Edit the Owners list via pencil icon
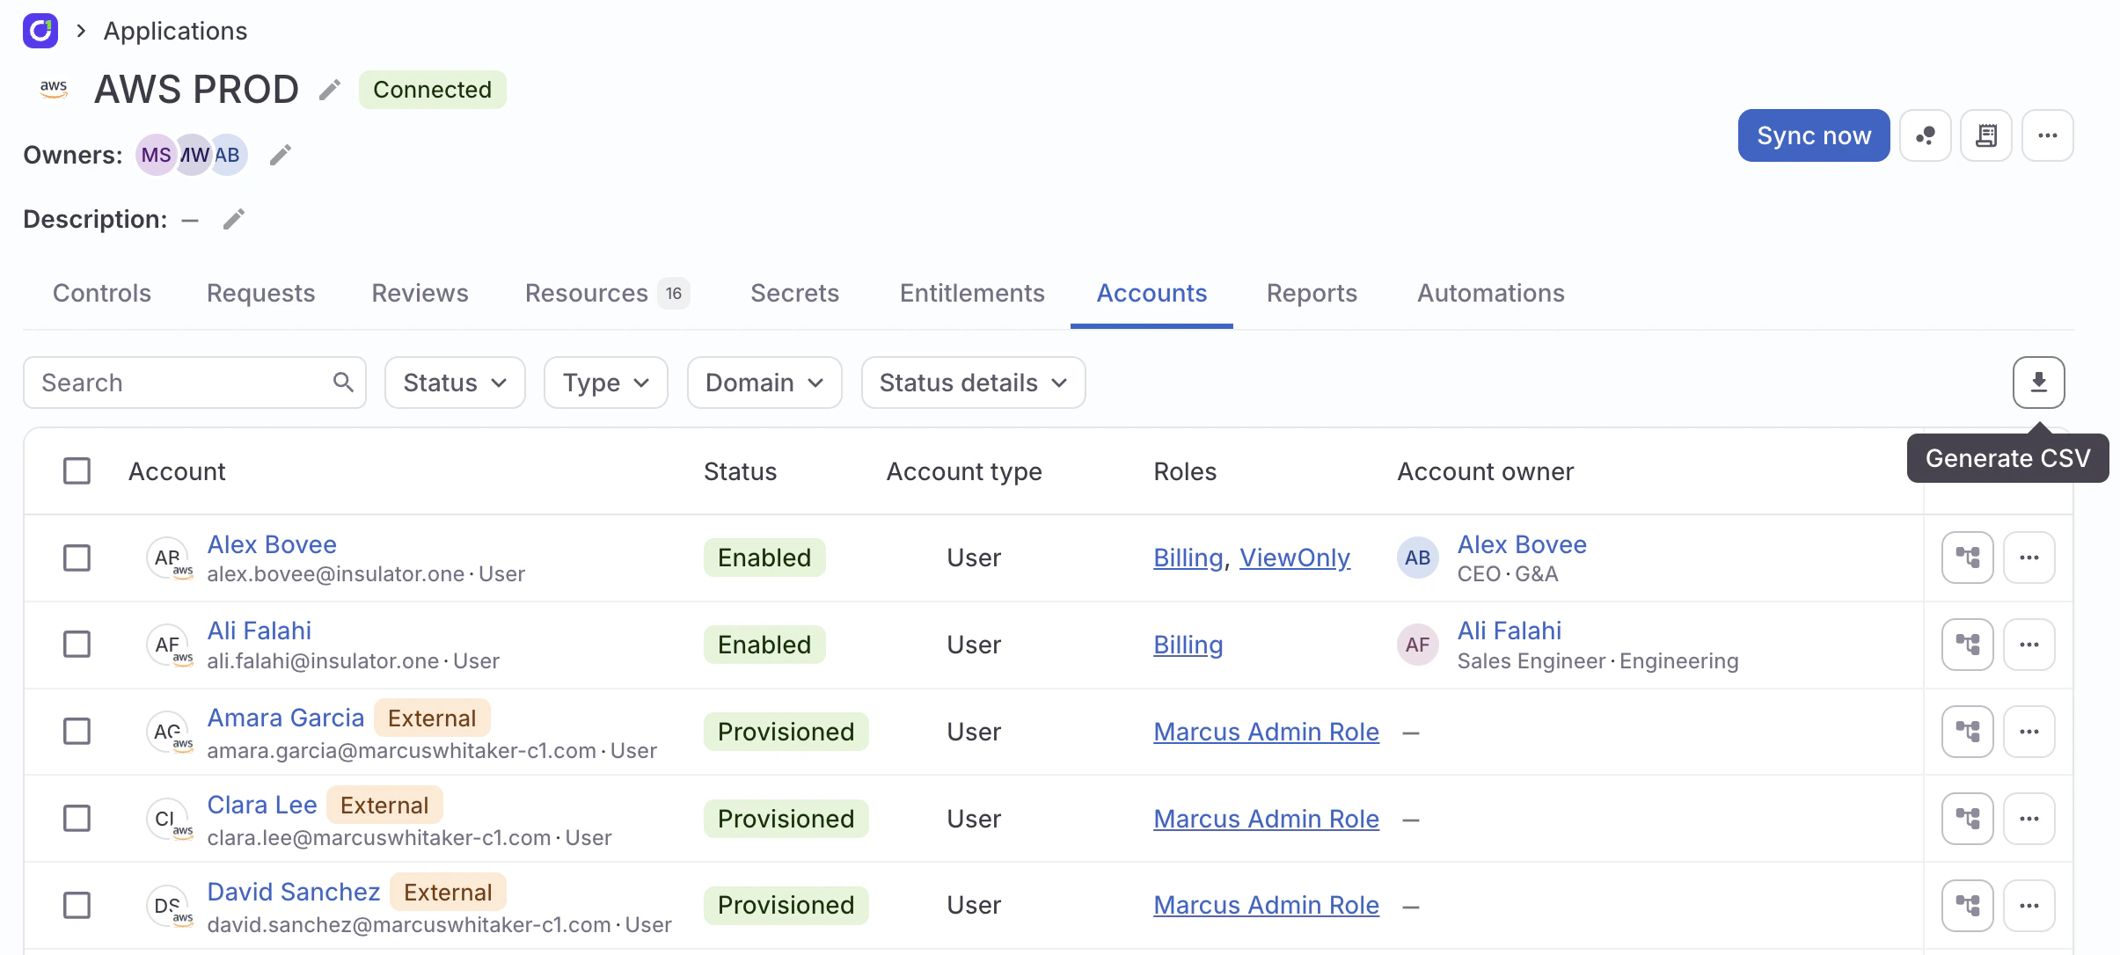The height and width of the screenshot is (955, 2120). [280, 154]
